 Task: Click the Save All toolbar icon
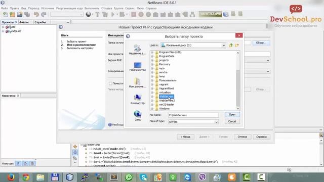(x=27, y=15)
